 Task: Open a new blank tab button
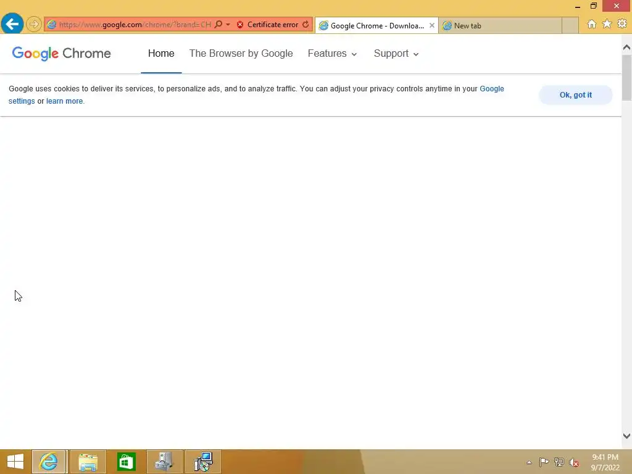pos(570,26)
